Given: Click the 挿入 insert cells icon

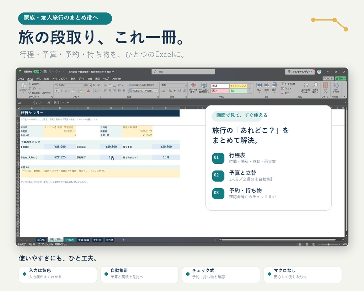Looking at the screenshot, I should coord(259,85).
